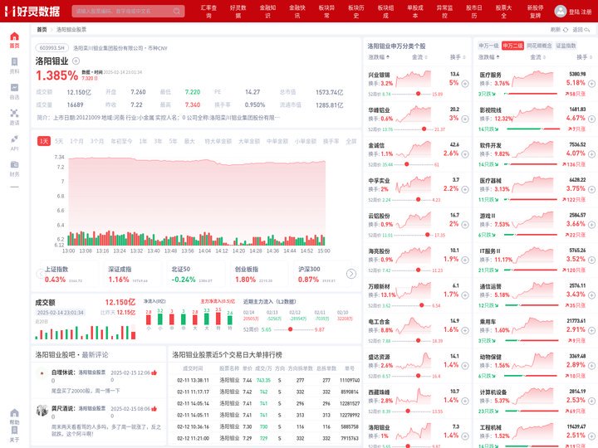Click the 刷新 refresh icon
This screenshot has height=448, width=598.
(566, 29)
